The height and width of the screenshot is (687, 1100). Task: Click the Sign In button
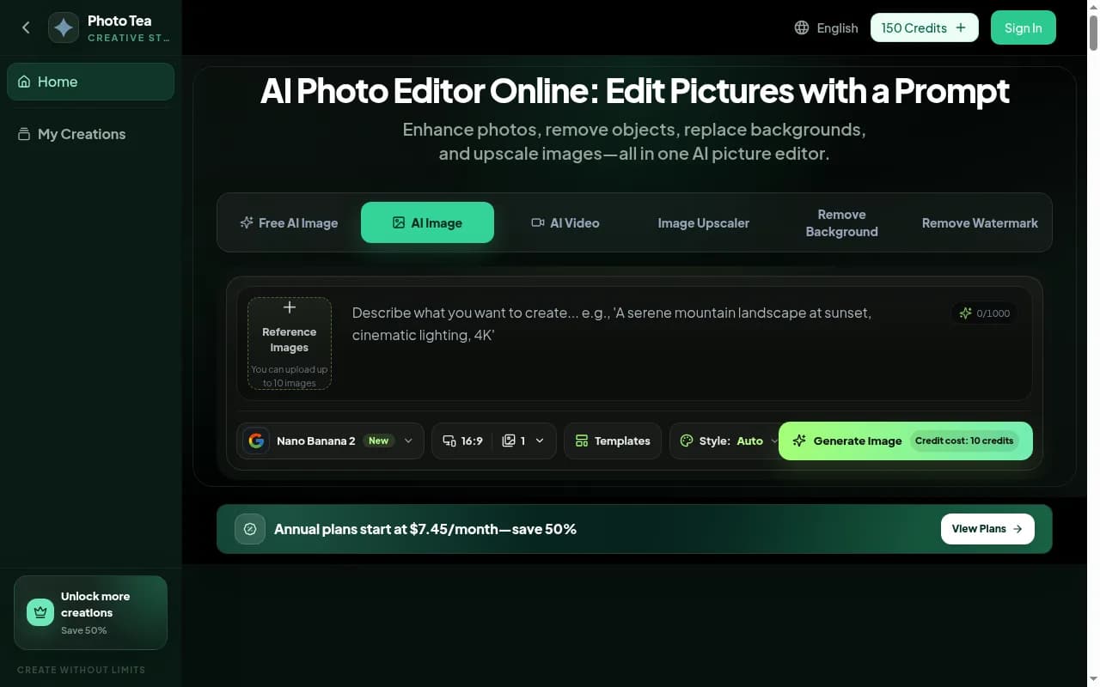point(1023,27)
